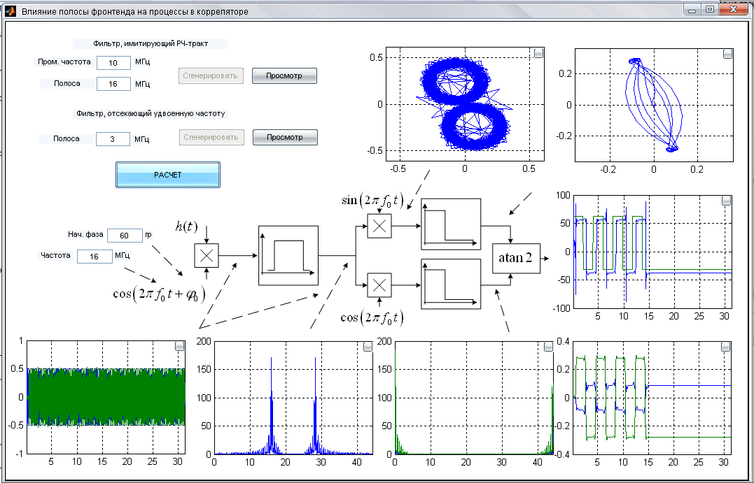Click the corner button on the two-peak spectrum plot
754x483 pixels.
click(x=368, y=346)
